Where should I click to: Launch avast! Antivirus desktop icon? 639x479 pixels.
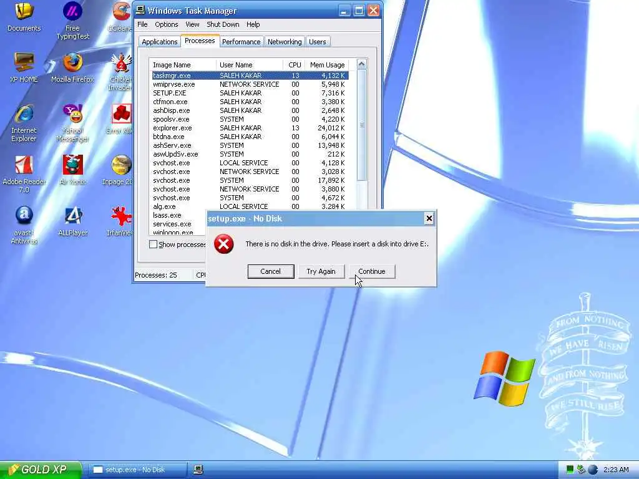point(24,225)
